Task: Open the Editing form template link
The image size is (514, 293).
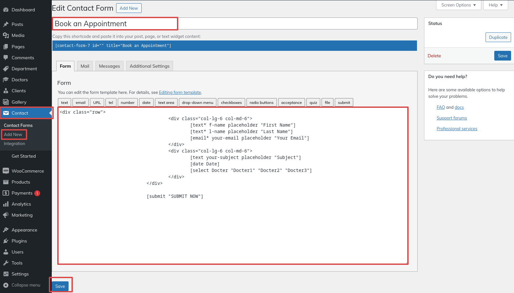Action: [x=180, y=92]
